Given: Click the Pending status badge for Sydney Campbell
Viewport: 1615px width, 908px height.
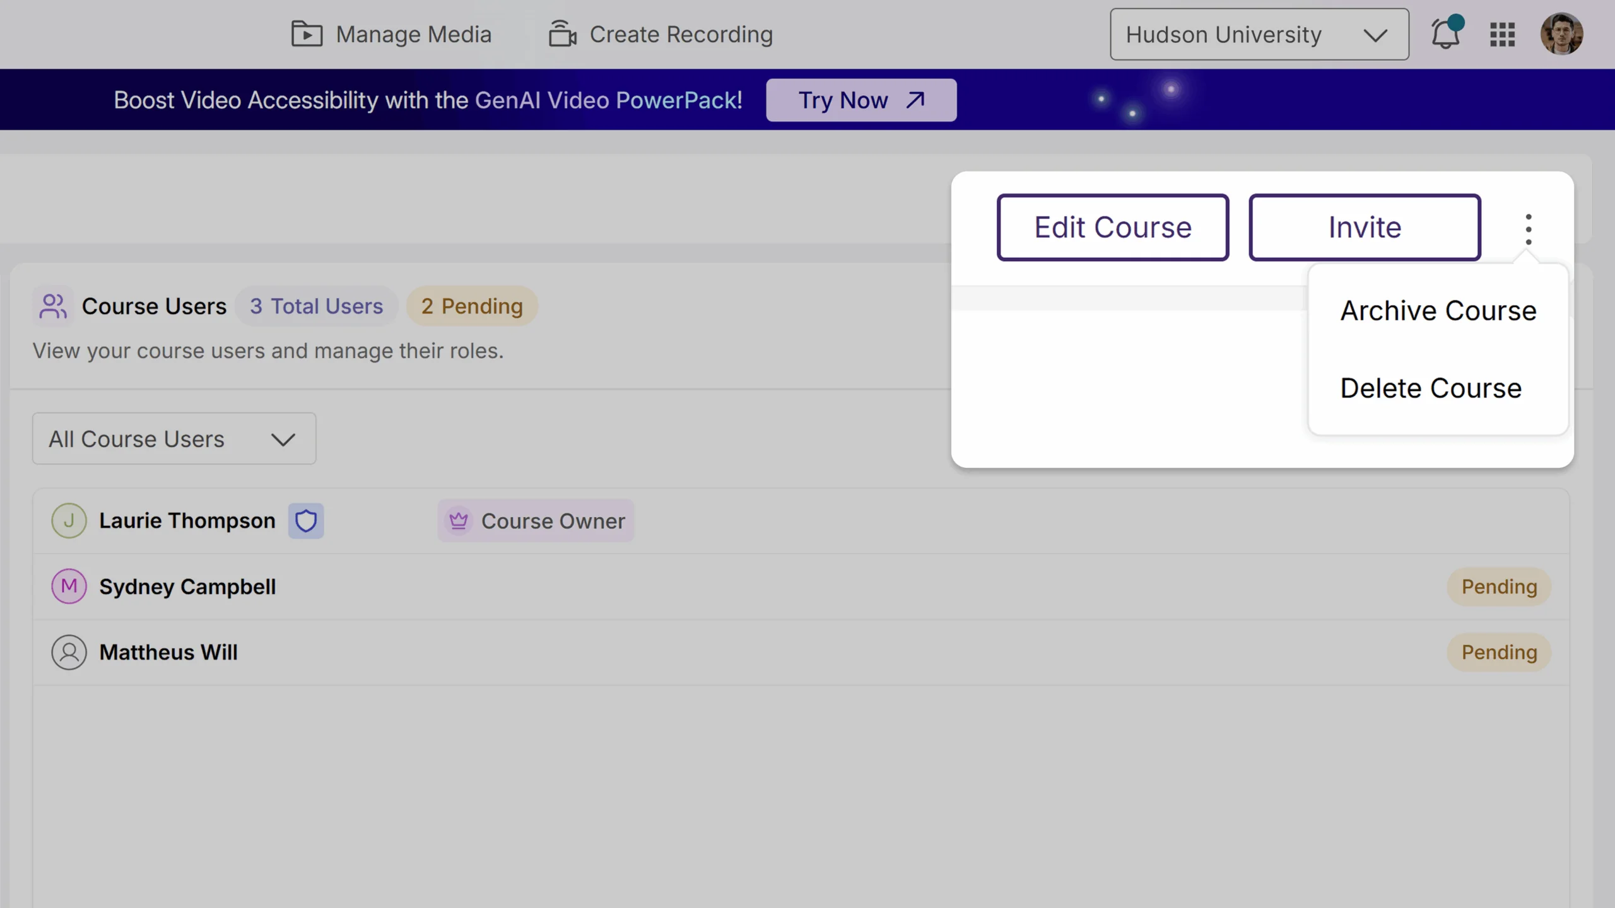Looking at the screenshot, I should pyautogui.click(x=1499, y=586).
